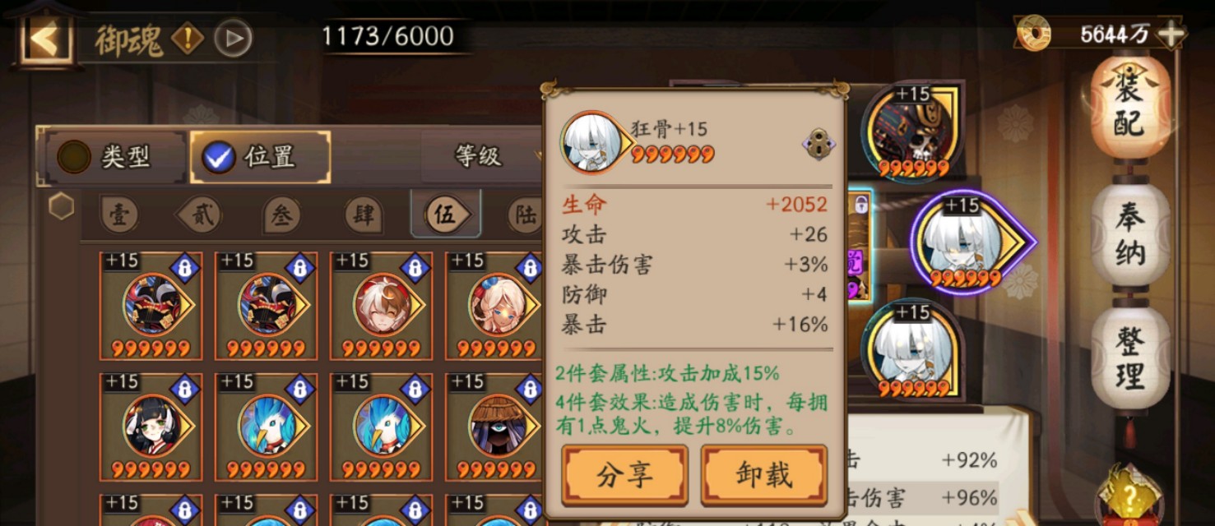This screenshot has width=1215, height=526.
Task: Click the 分享 button
Action: pyautogui.click(x=624, y=474)
